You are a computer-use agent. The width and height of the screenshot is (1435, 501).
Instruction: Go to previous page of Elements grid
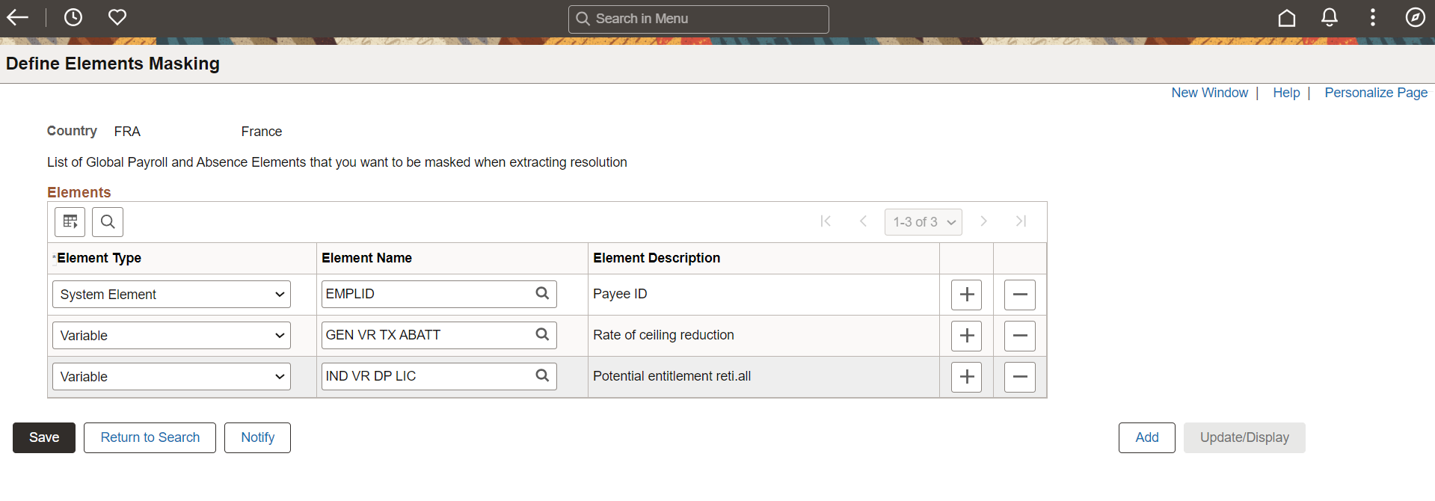863,221
